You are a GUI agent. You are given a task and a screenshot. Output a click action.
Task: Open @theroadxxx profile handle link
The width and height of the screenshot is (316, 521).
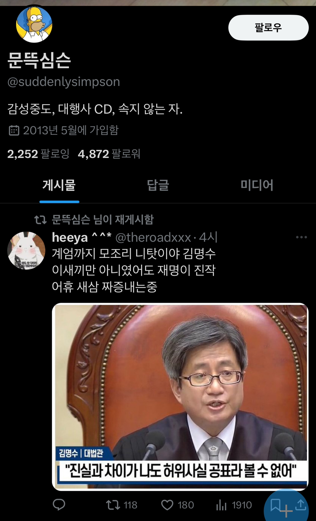tap(153, 237)
